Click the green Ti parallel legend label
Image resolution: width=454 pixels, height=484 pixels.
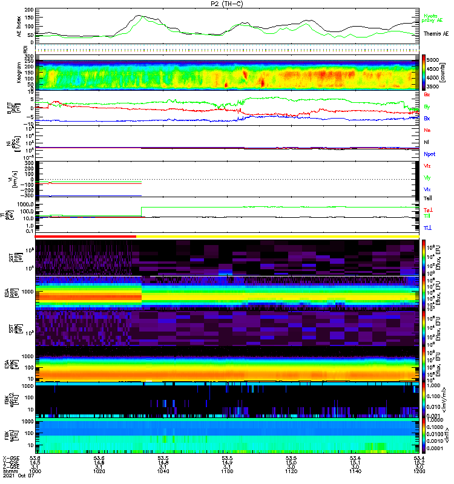(x=427, y=216)
